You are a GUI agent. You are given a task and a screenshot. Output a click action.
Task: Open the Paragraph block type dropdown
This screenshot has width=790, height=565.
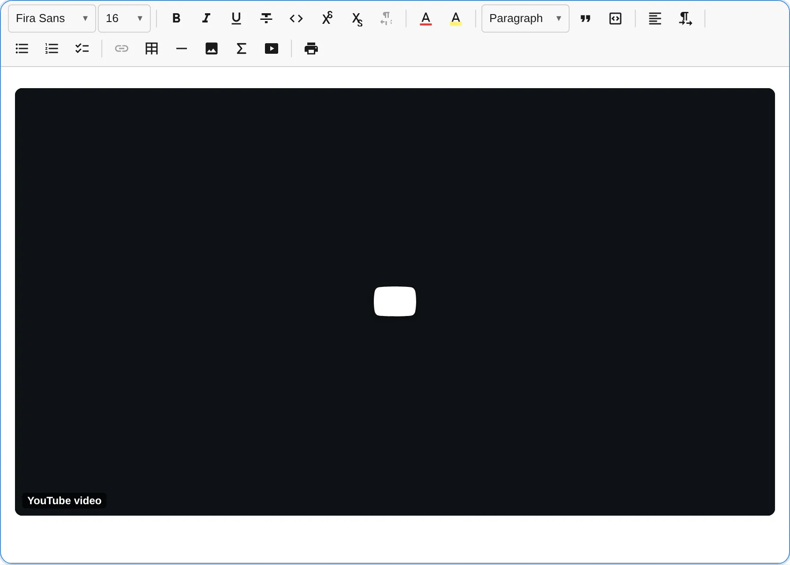pos(525,19)
